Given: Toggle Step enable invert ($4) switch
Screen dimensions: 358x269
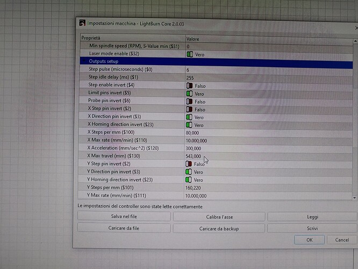Looking at the screenshot, I should click(x=189, y=86).
